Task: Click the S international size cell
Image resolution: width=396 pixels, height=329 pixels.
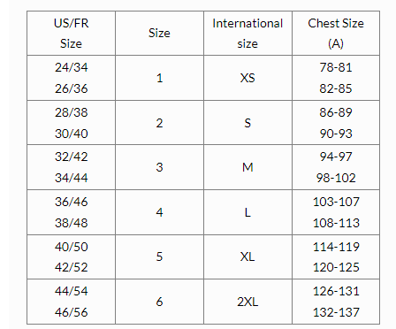Action: [x=247, y=123]
